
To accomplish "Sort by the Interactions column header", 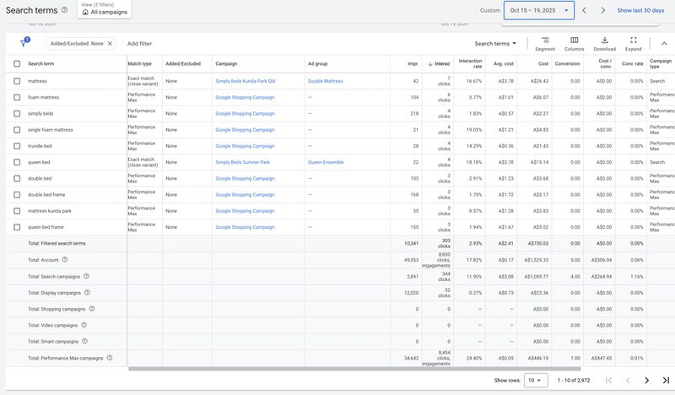I will (439, 64).
